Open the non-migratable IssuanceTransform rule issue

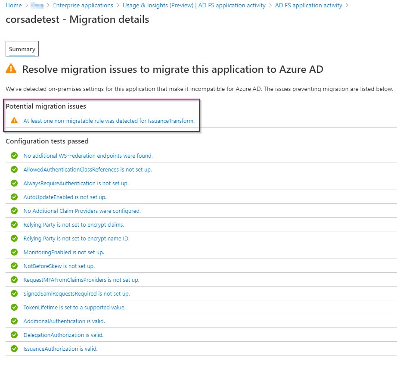point(109,121)
